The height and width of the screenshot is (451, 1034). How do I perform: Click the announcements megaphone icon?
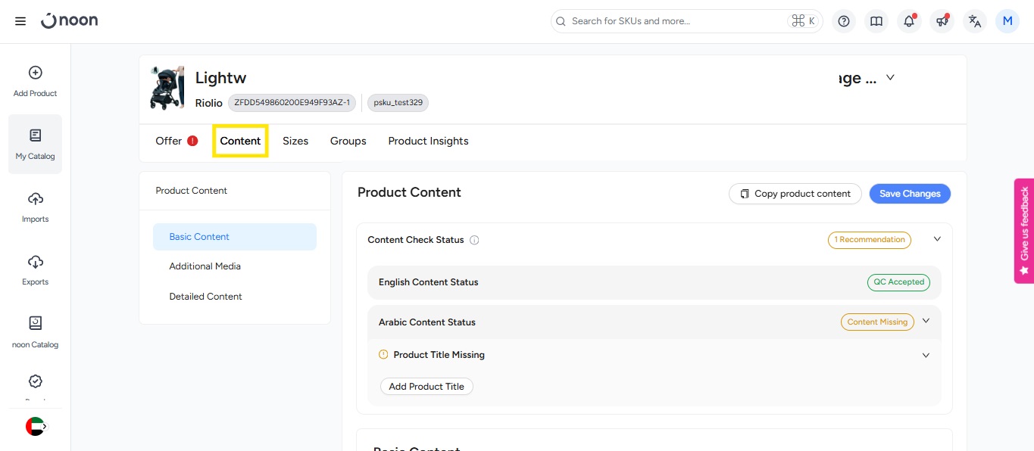(x=942, y=21)
